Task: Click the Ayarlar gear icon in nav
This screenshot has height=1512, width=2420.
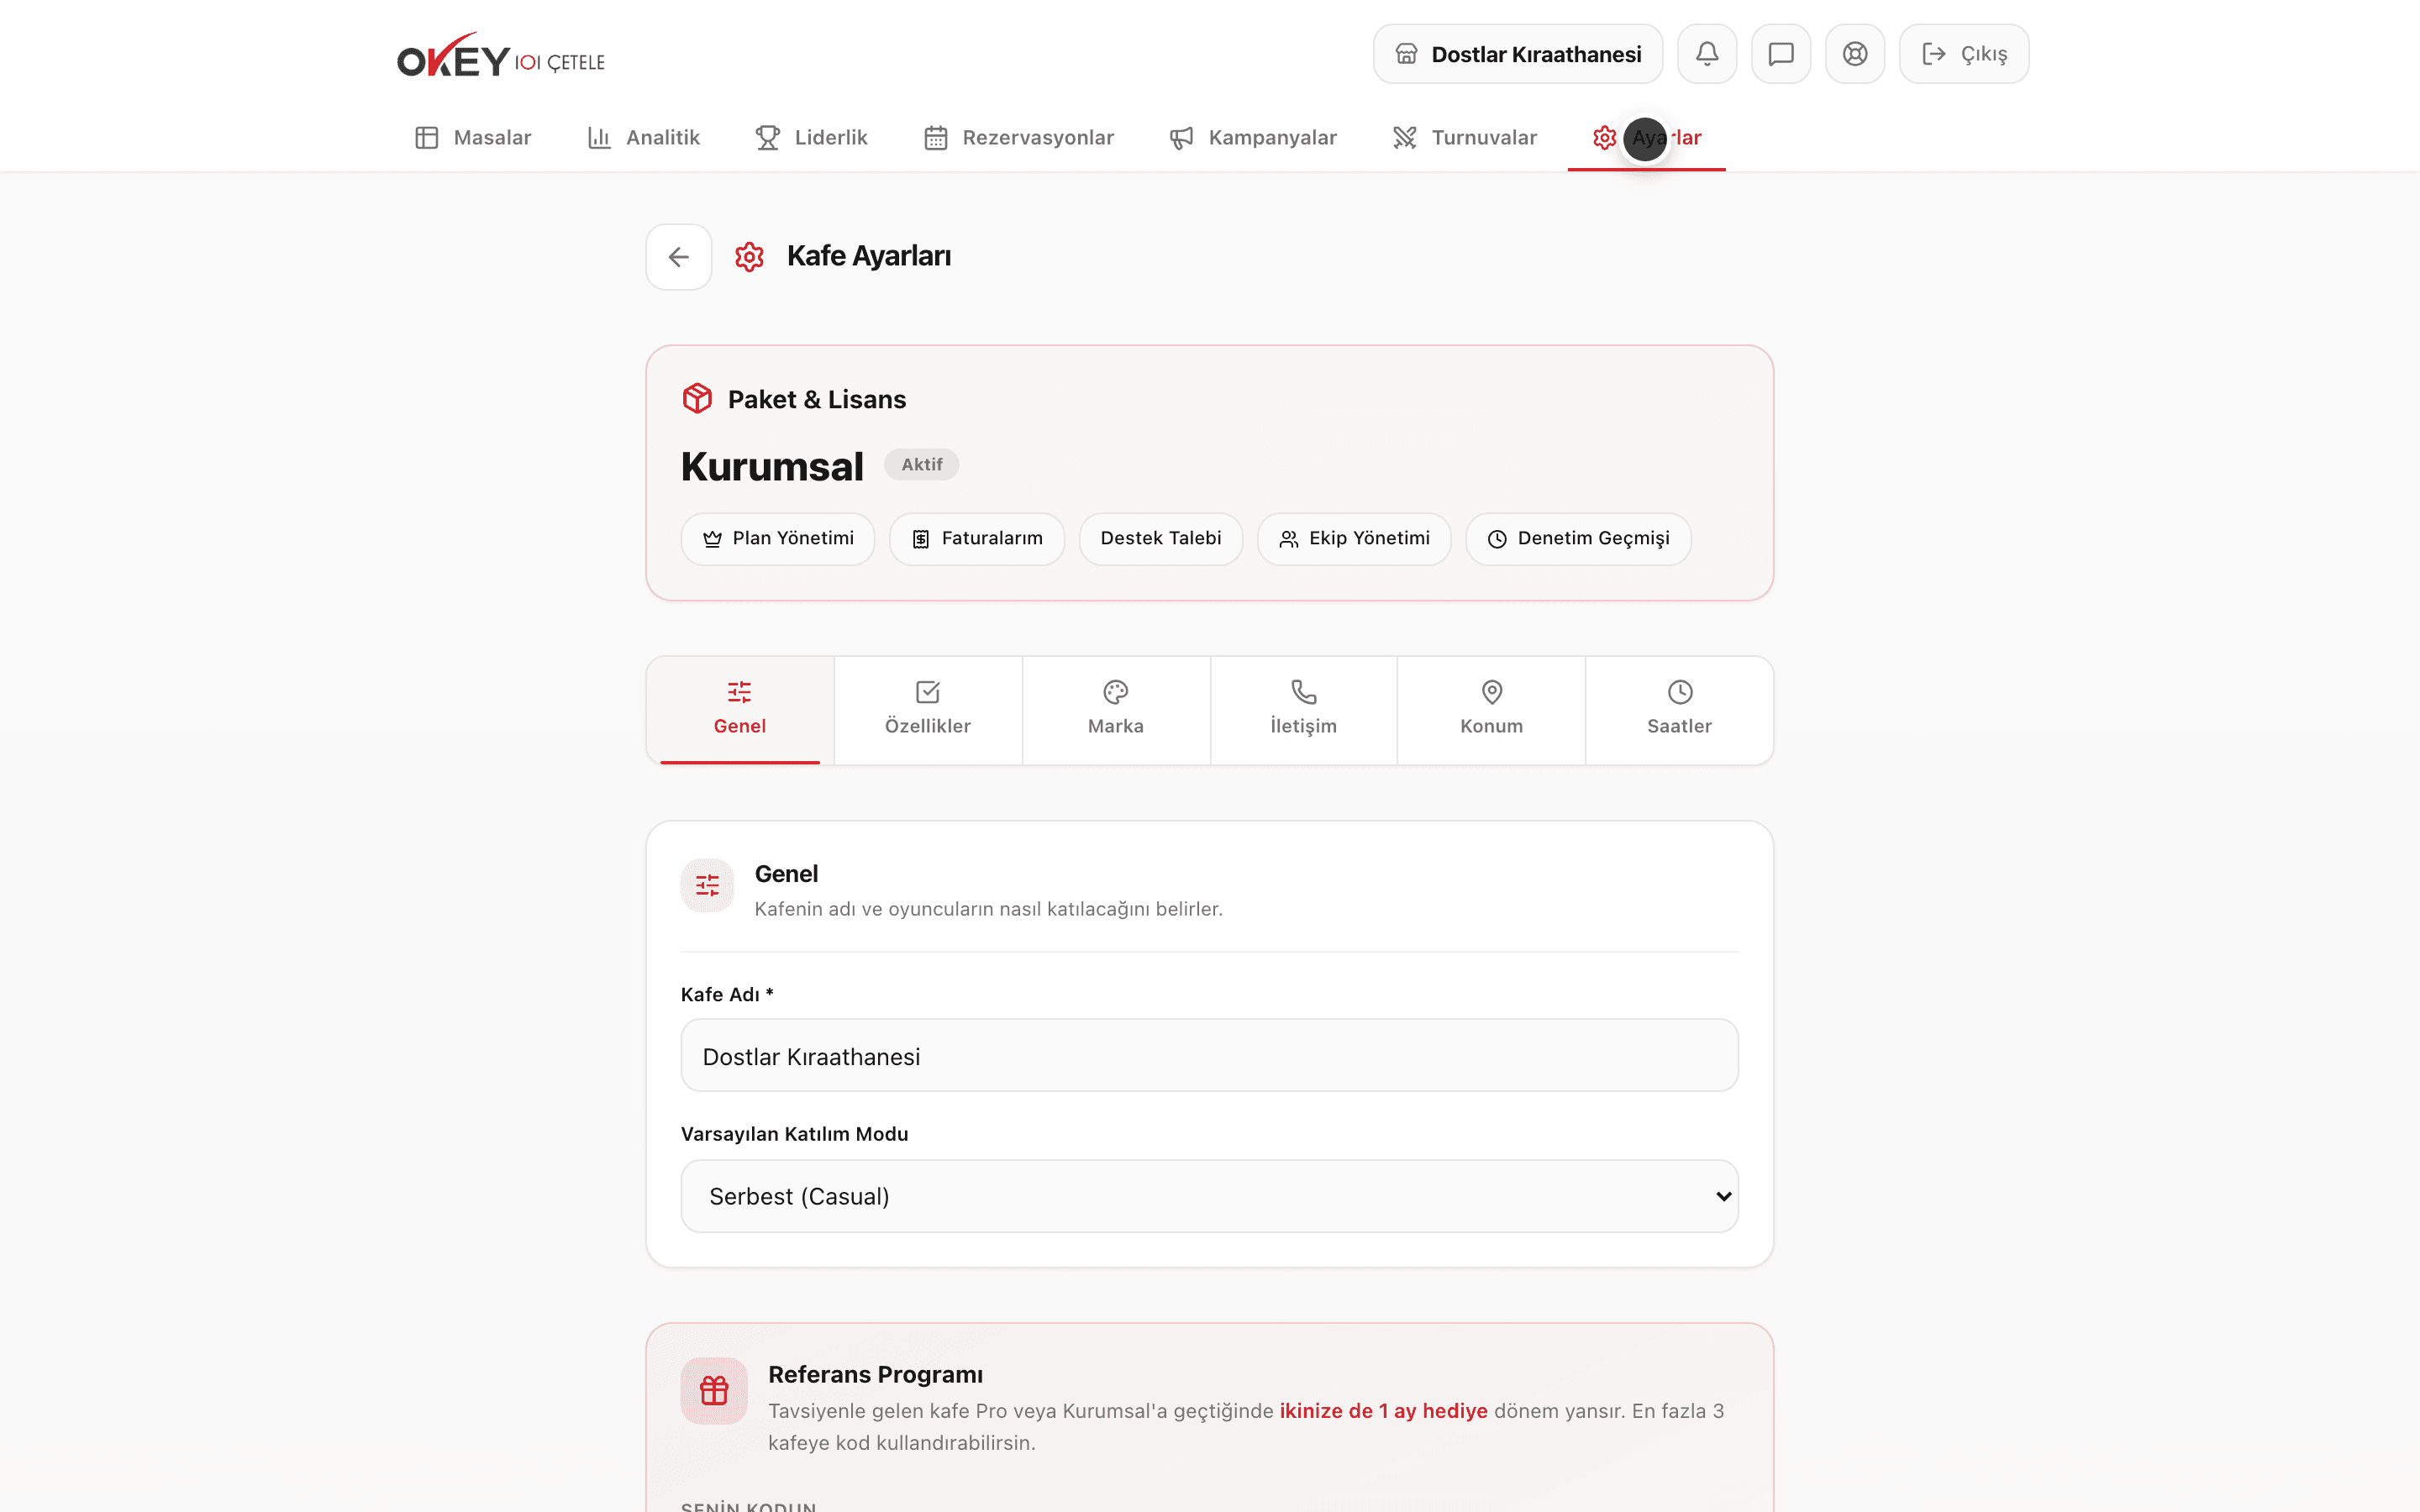Action: [1605, 138]
